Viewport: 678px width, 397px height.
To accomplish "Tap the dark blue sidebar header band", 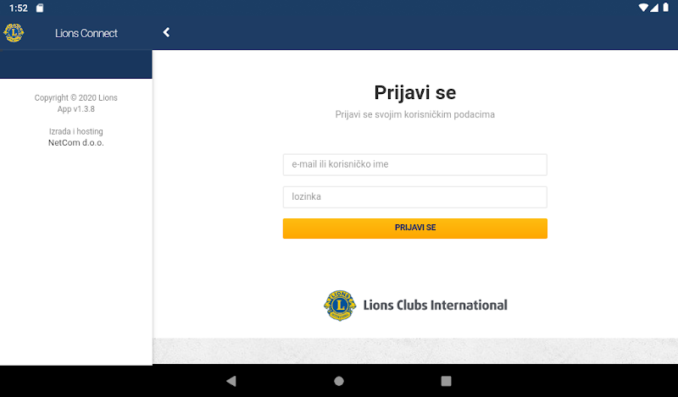I will tap(75, 64).
